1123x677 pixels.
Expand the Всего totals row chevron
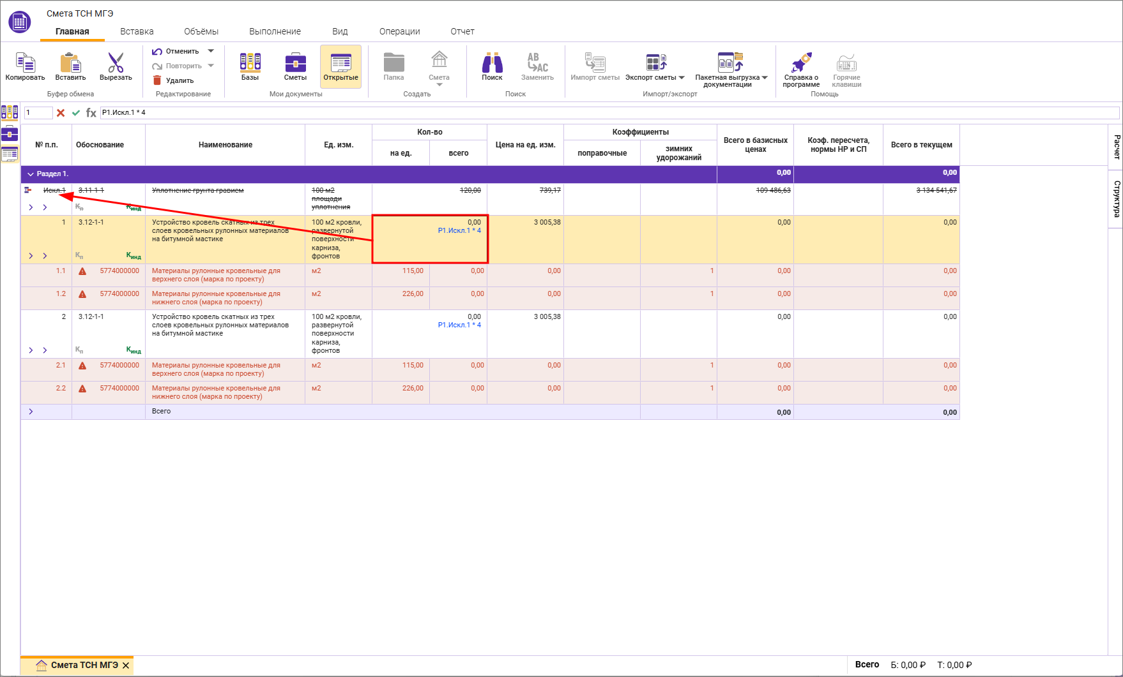point(31,412)
